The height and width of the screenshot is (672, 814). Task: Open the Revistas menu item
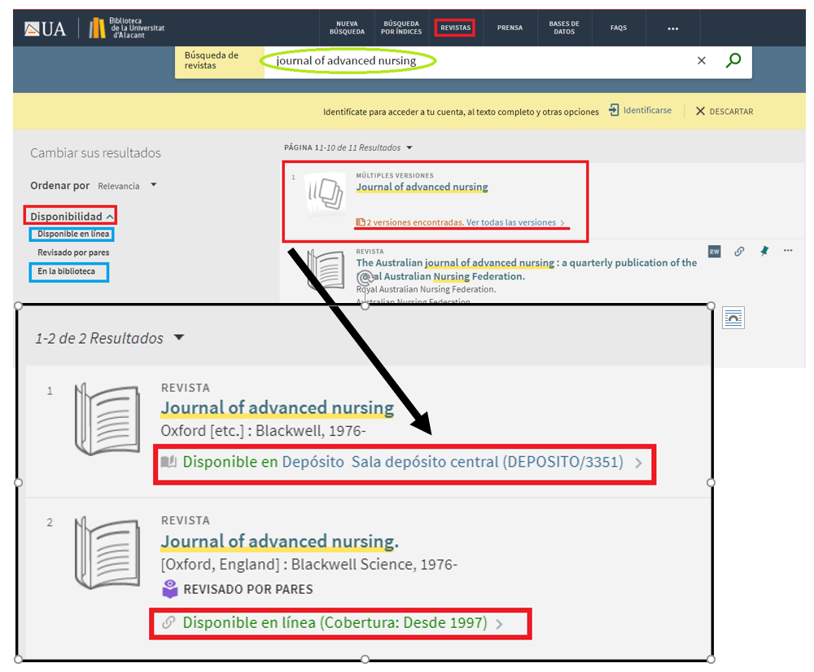(x=455, y=28)
